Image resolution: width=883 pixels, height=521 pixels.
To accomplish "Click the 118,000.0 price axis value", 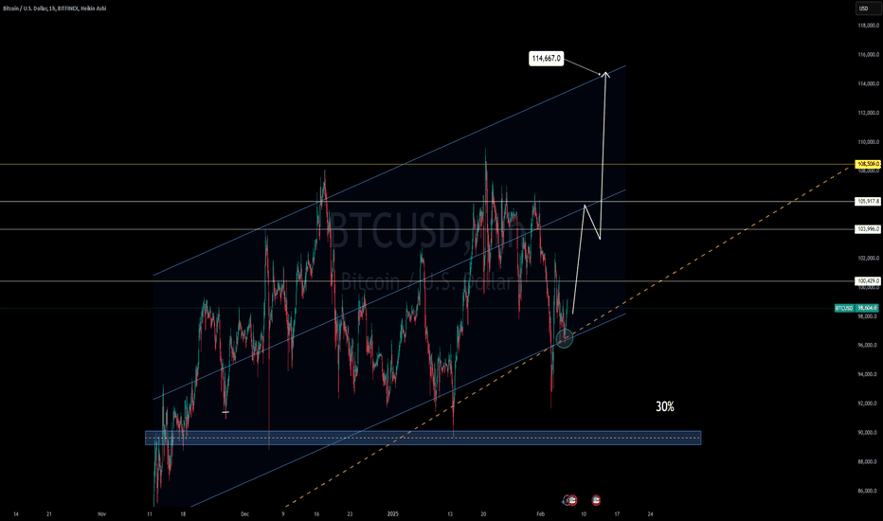I will (x=868, y=26).
